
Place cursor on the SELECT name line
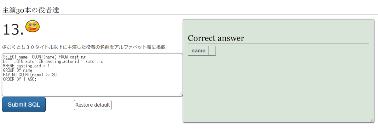click(44, 57)
